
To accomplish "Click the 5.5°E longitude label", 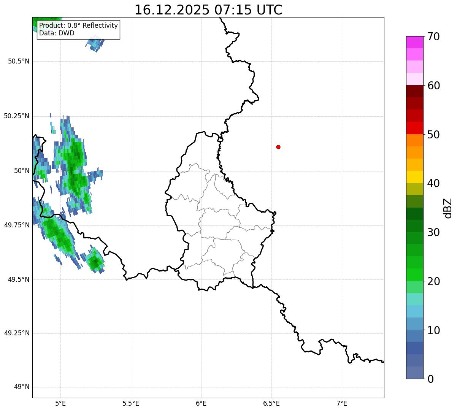I will tap(131, 403).
